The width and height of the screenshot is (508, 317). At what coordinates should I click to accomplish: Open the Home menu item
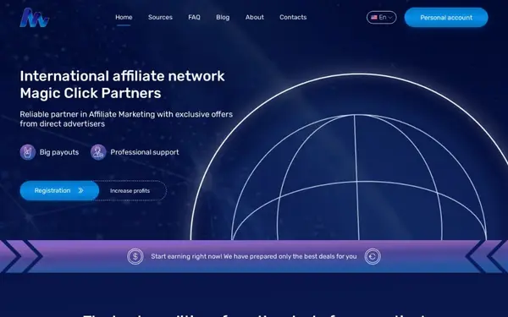click(x=124, y=18)
